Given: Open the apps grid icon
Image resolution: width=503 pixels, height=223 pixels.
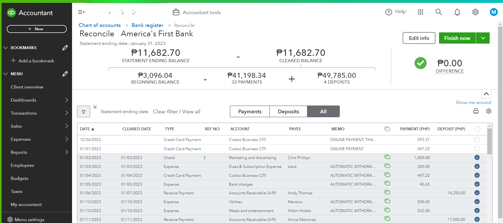Looking at the screenshot, I should point(420,12).
